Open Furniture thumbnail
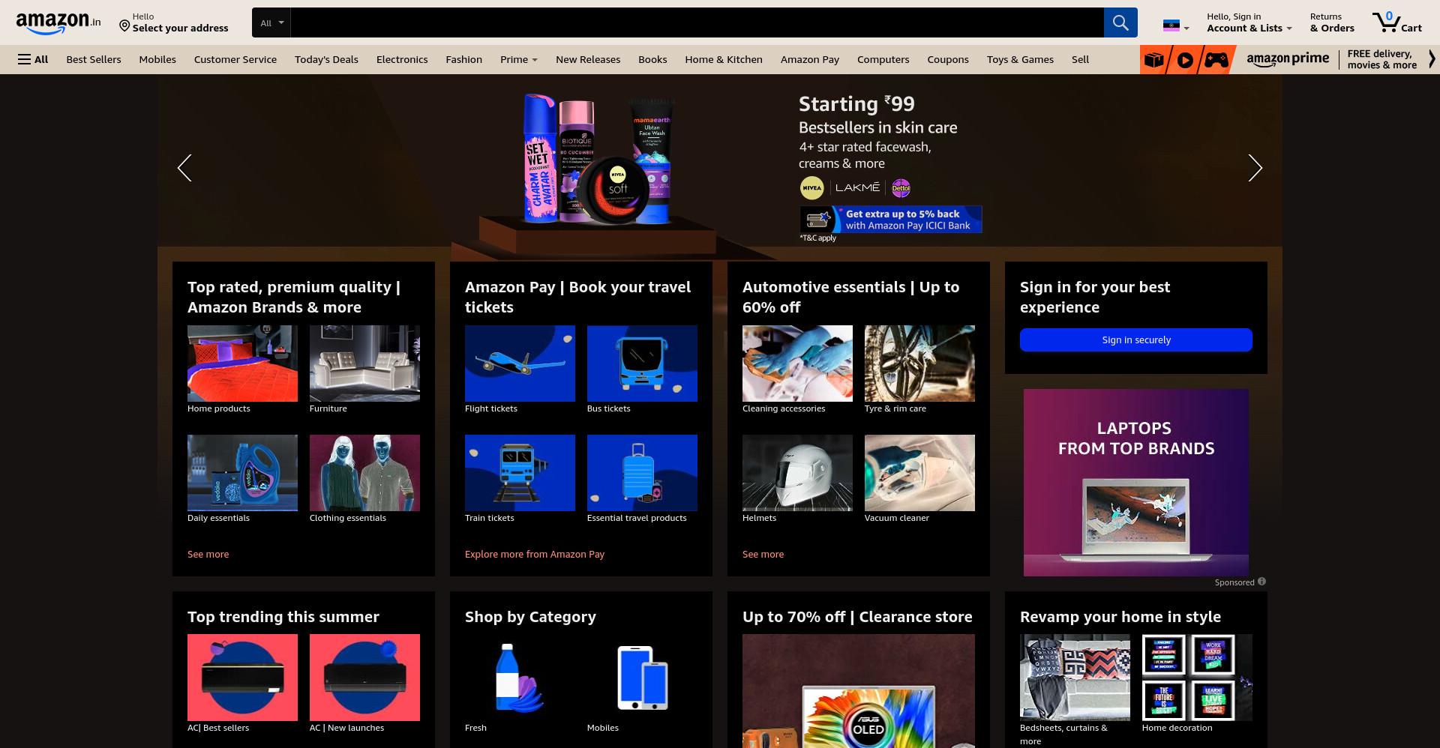 364,364
